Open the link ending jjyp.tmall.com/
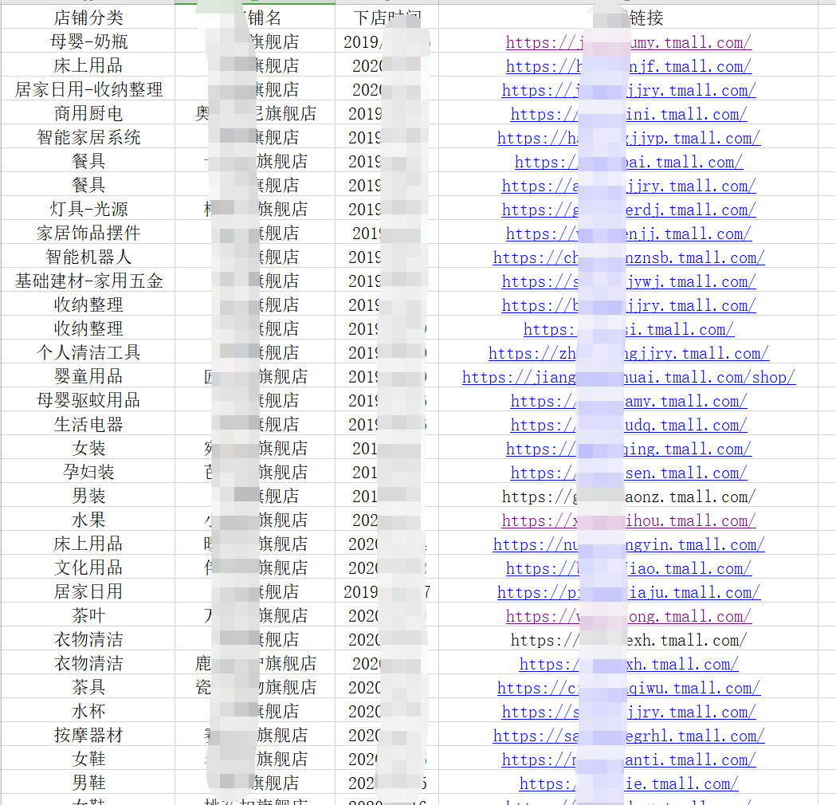 pos(629,138)
